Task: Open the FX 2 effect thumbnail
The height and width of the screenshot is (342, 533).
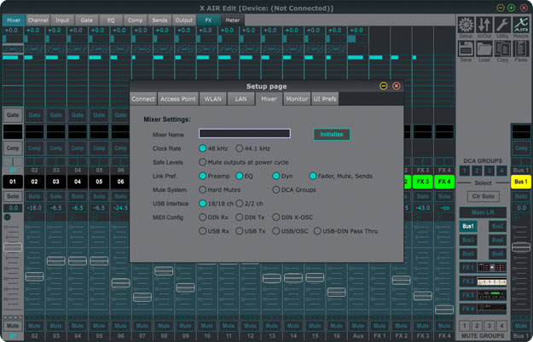Action: tap(492, 281)
